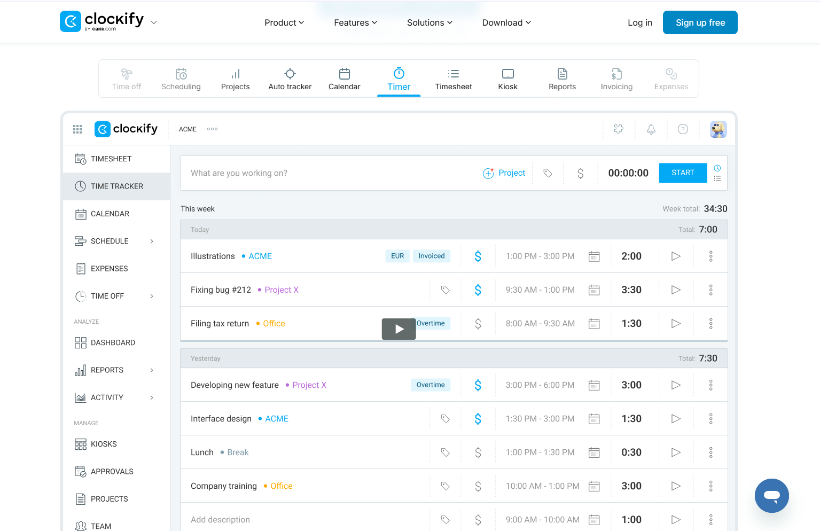Expand the Schedule sidebar section
Screen dimensions: 820x531
[x=152, y=241]
